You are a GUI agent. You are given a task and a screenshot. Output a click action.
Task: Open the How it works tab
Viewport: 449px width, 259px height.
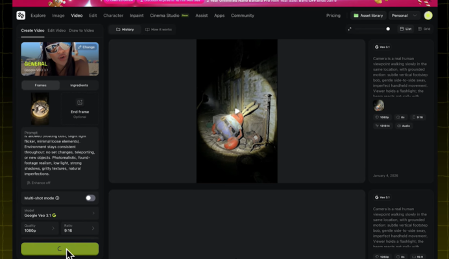tap(158, 29)
